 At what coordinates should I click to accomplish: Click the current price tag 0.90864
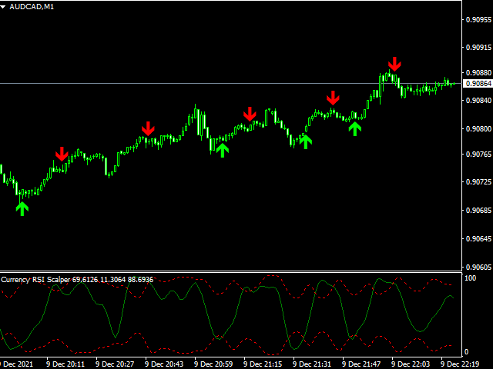pyautogui.click(x=477, y=83)
